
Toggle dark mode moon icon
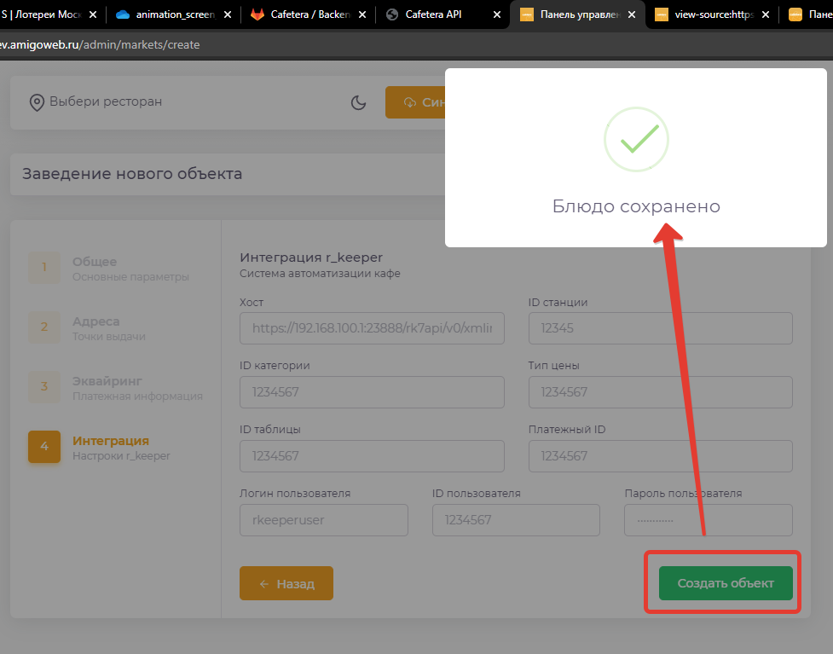359,102
